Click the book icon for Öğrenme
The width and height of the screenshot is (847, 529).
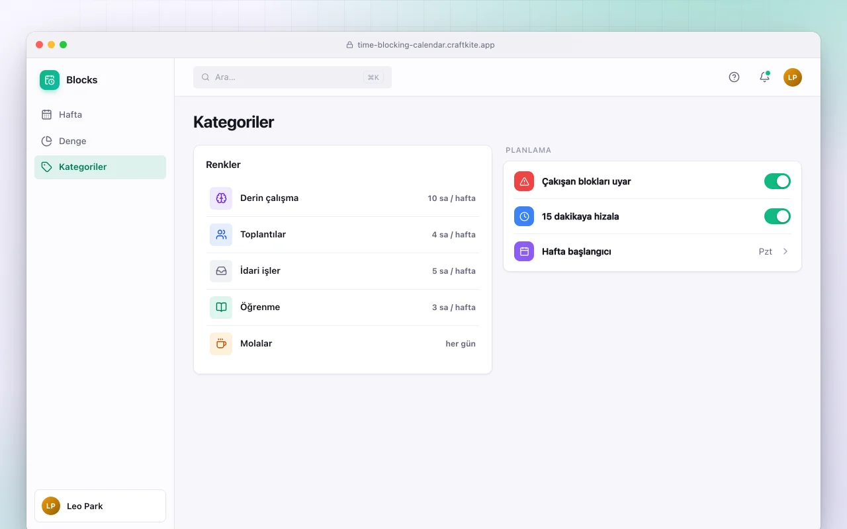coord(221,307)
